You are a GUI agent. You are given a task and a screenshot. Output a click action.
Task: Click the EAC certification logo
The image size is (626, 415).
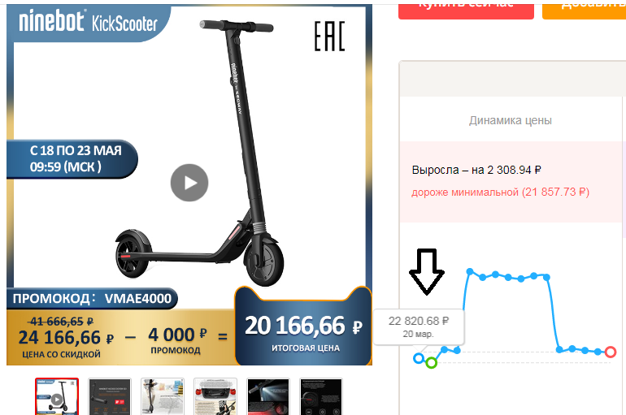(x=329, y=37)
